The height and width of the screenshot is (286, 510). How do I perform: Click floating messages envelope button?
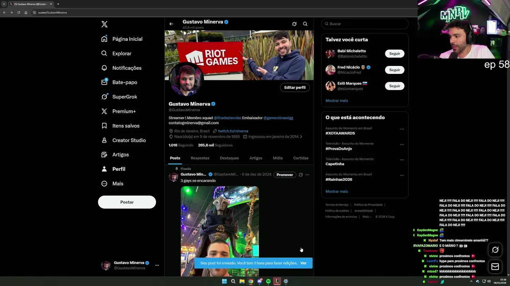[x=495, y=267]
